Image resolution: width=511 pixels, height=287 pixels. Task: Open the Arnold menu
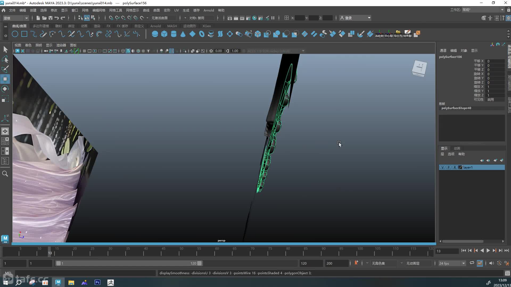(x=209, y=10)
